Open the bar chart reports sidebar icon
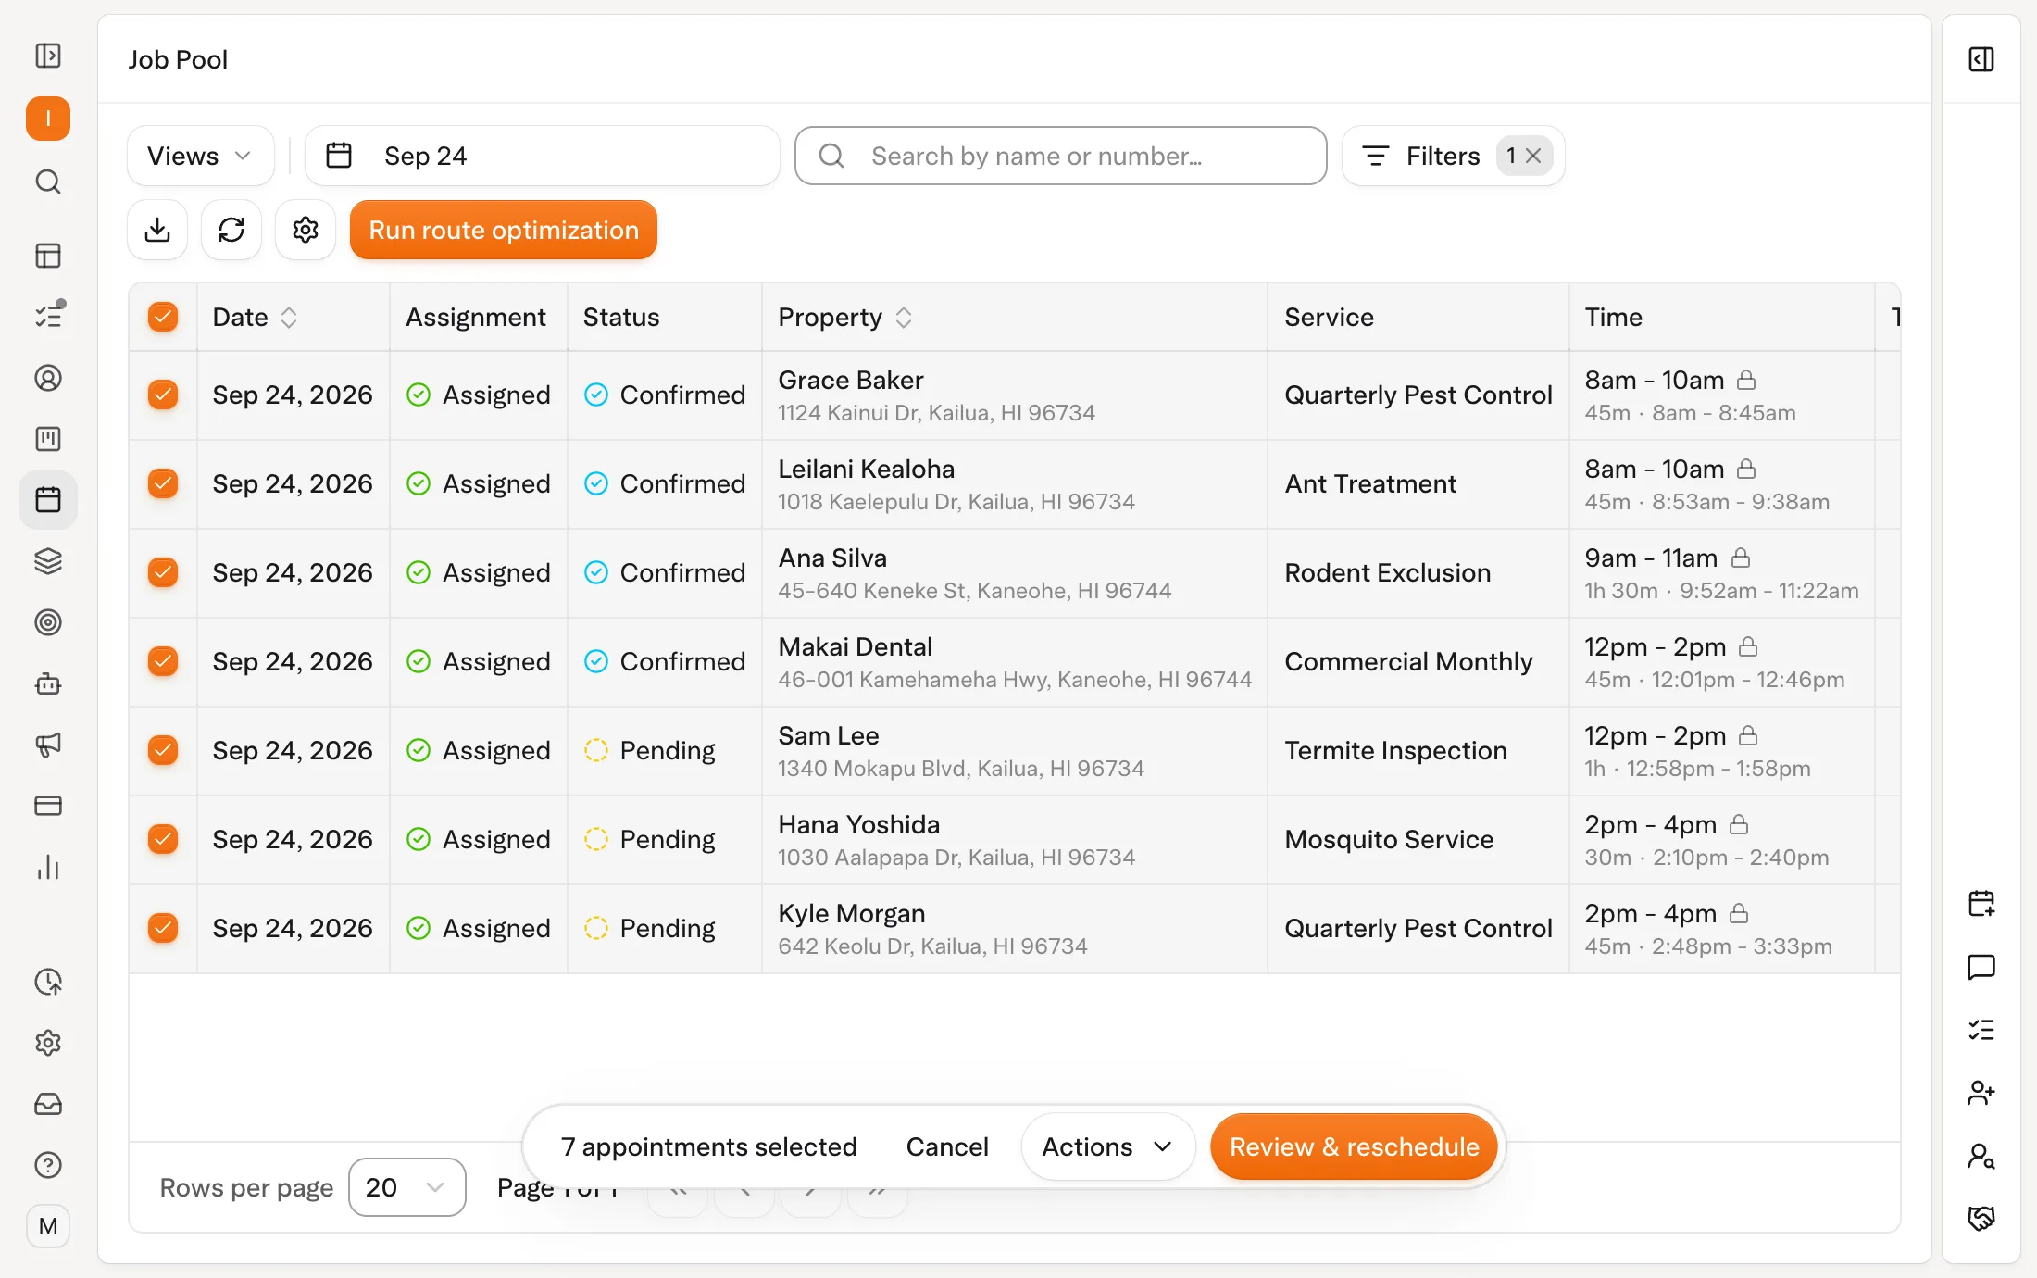 48,867
